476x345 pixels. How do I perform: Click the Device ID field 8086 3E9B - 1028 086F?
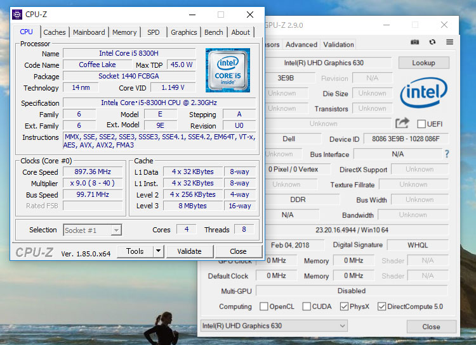(406, 139)
